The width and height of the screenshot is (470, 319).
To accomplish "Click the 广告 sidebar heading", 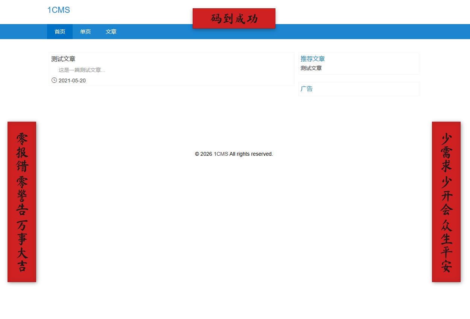I will [x=307, y=89].
